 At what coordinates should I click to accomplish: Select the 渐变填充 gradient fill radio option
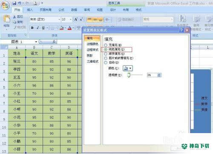[106, 54]
